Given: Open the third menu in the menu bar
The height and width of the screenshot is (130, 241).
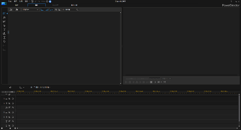Looking at the screenshot, I should pos(21,1).
